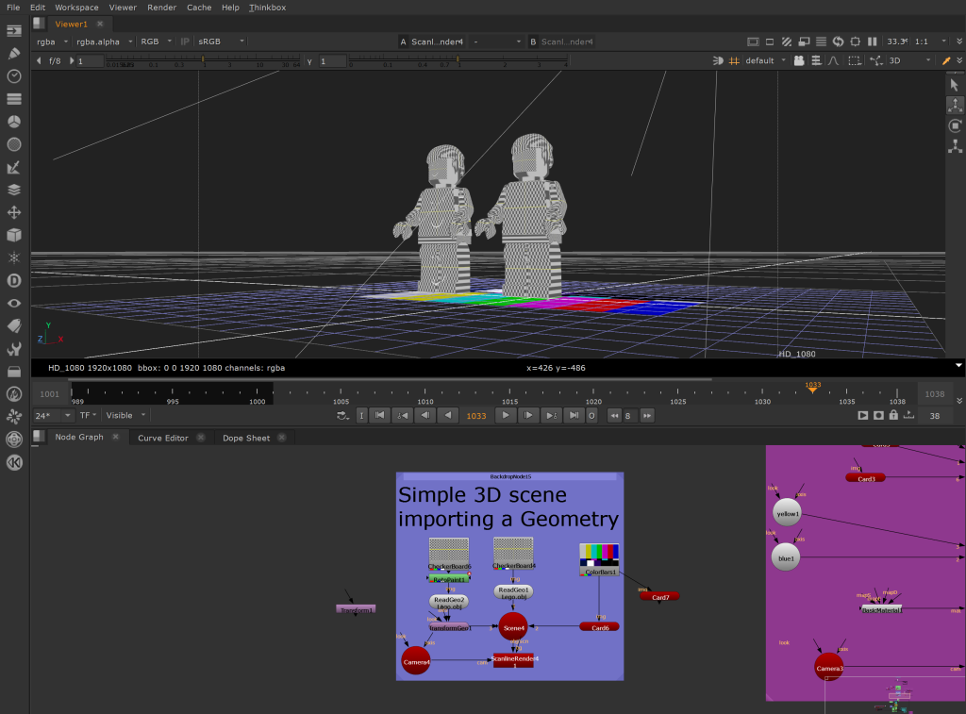Screen dimensions: 966x714
Task: Step forward one frame
Action: pyautogui.click(x=528, y=415)
